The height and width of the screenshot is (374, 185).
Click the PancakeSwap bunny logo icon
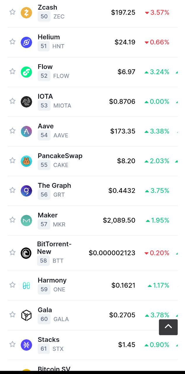tap(26, 161)
